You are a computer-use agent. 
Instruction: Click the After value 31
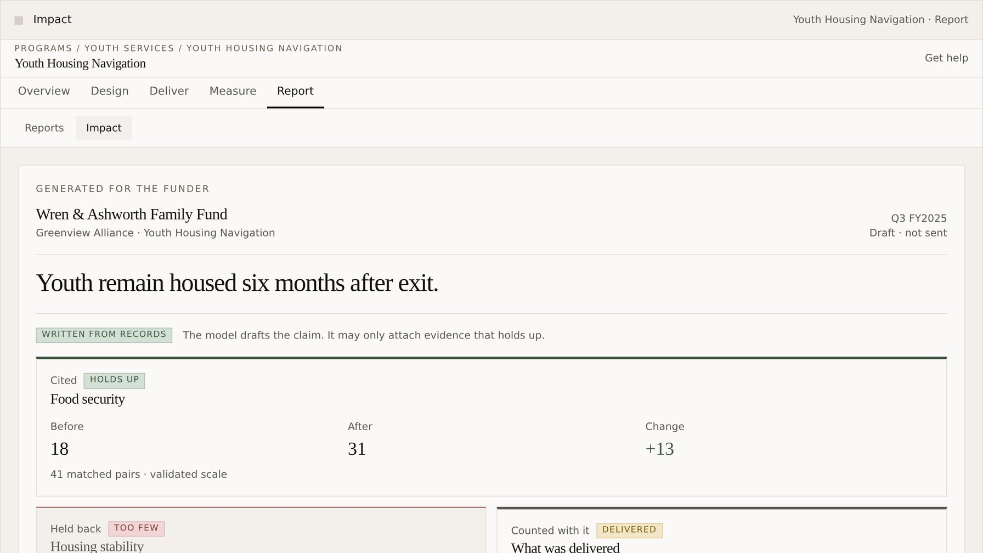point(357,449)
